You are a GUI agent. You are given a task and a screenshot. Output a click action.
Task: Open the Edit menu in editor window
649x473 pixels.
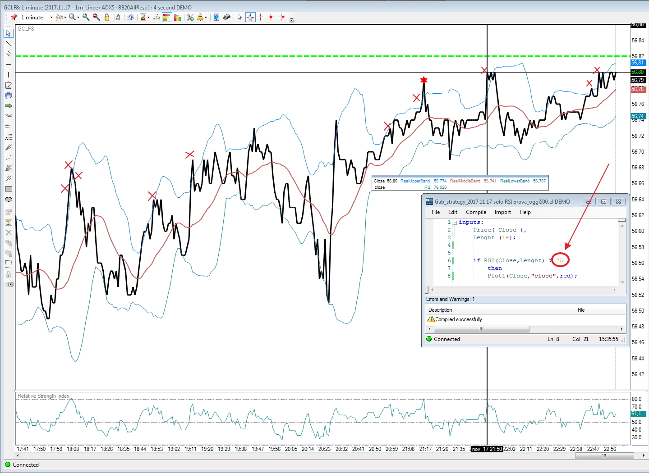(453, 212)
